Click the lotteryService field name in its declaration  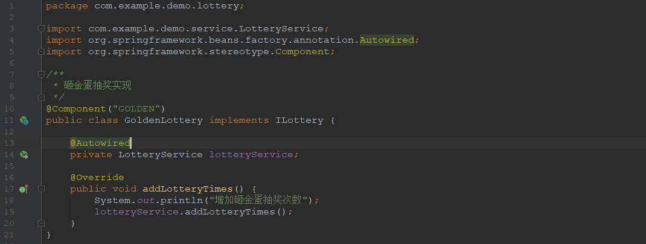[x=251, y=154]
